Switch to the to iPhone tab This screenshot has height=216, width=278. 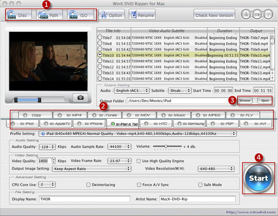90,123
